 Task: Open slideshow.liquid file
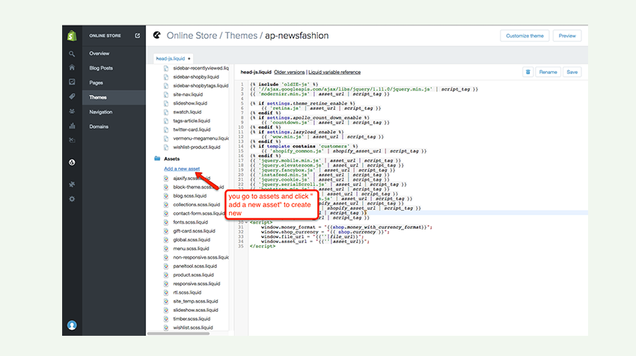[x=190, y=103]
